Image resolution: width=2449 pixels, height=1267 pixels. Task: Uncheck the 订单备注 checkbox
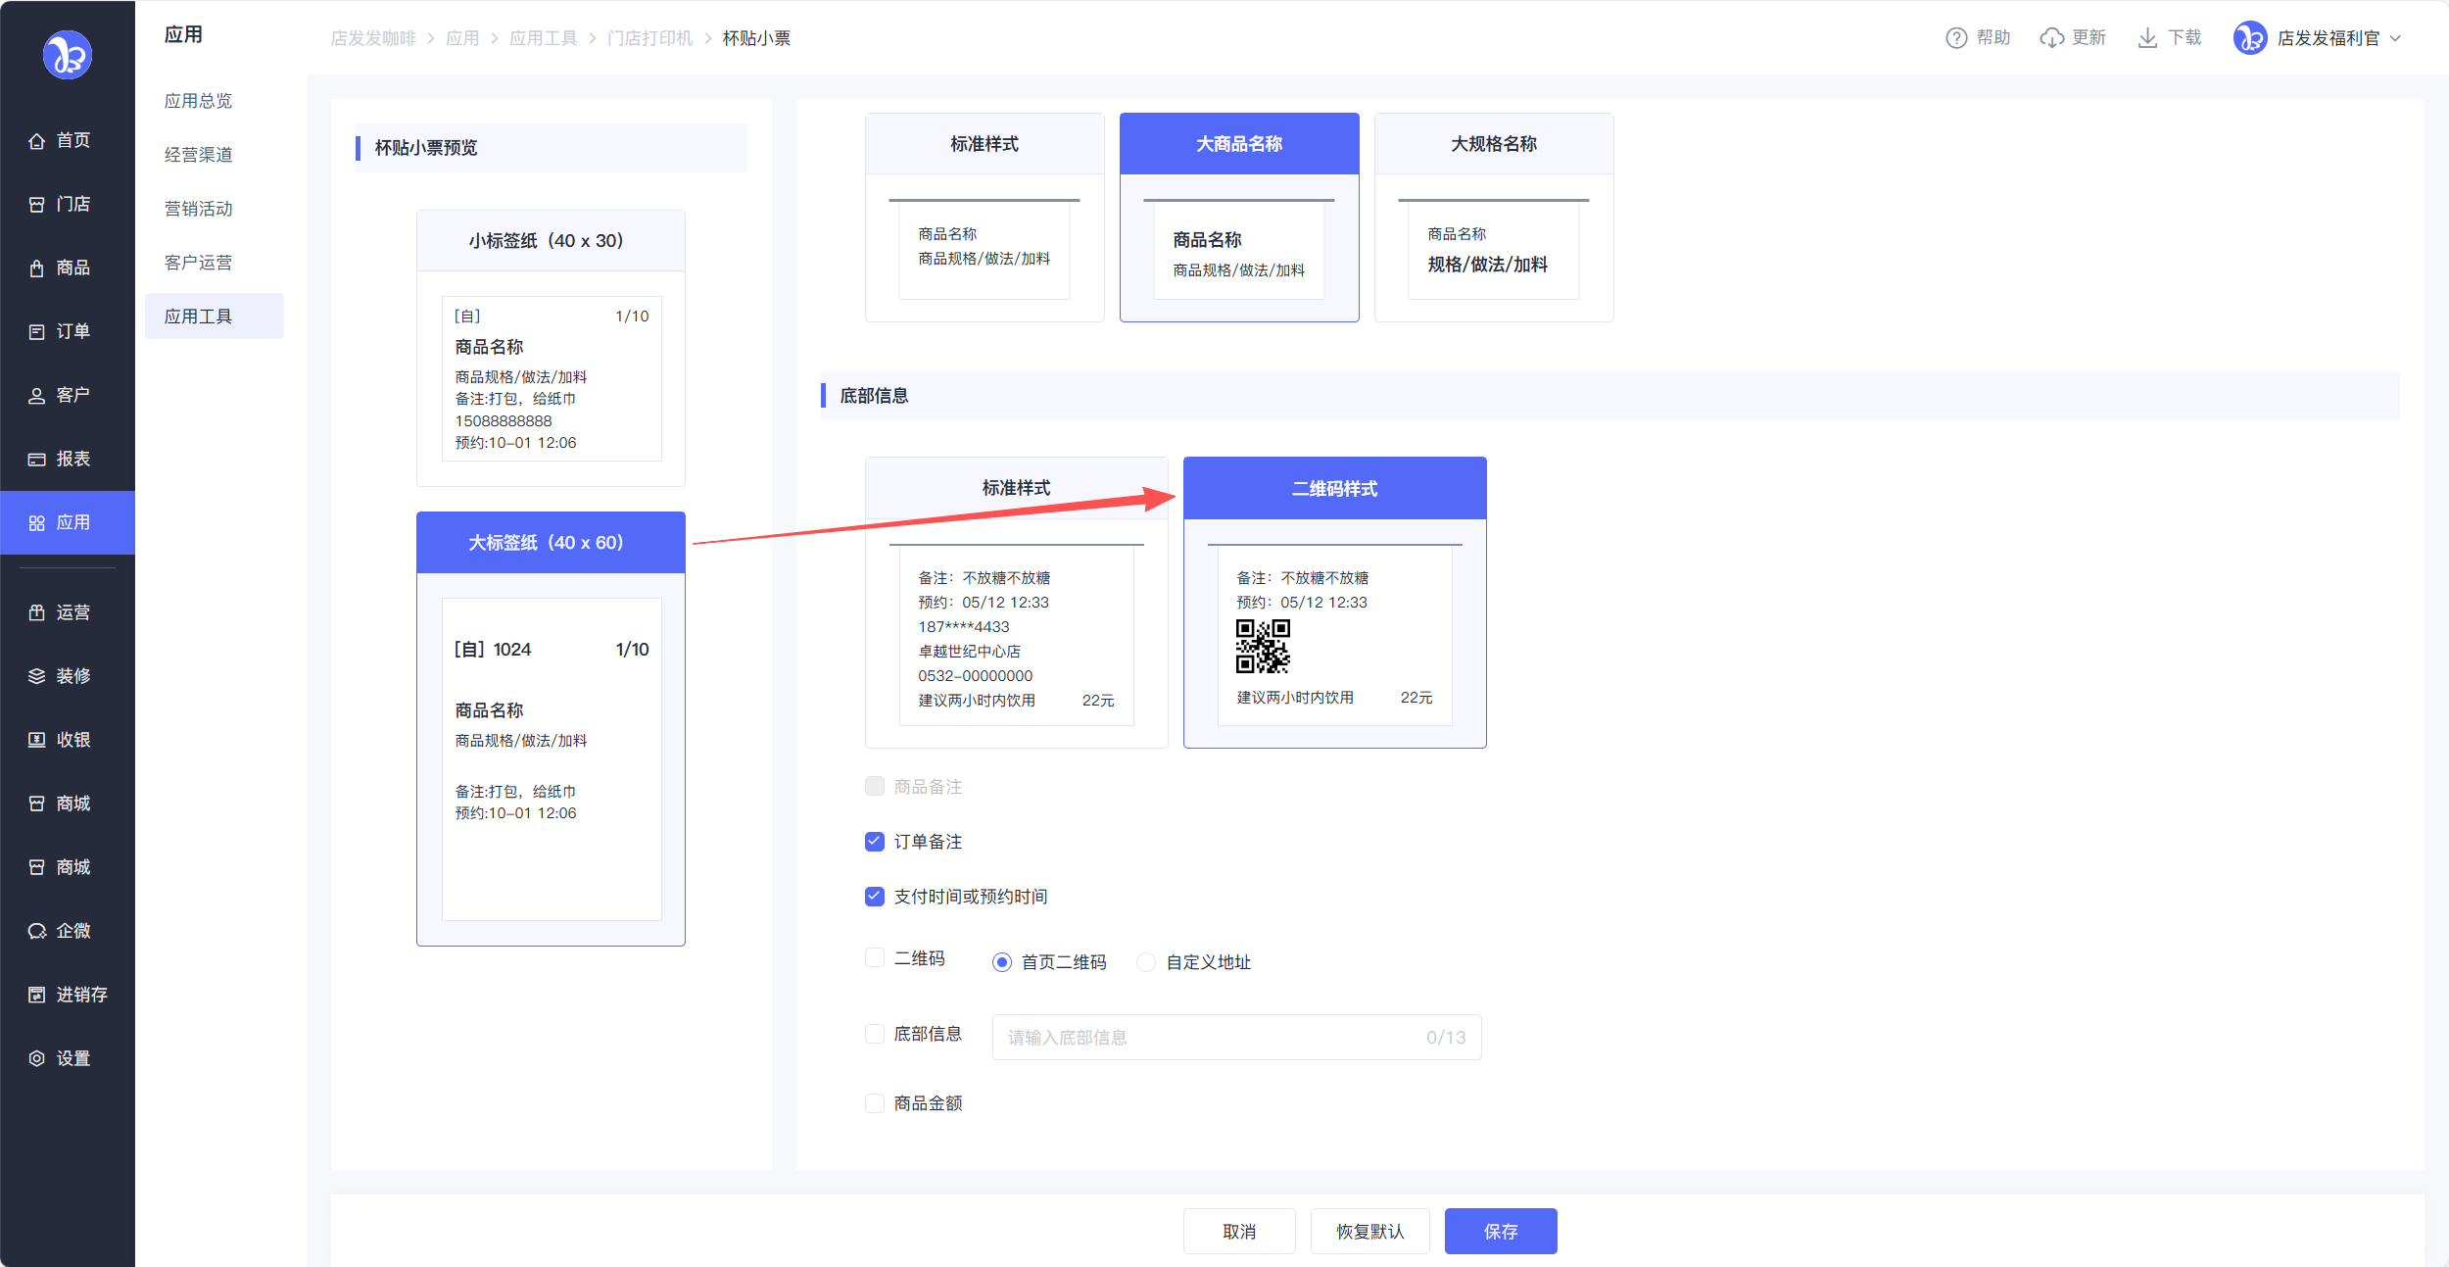point(875,842)
